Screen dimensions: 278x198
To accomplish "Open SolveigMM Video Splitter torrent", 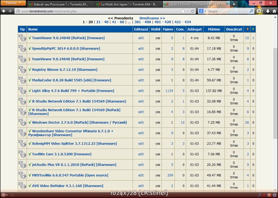I will pos(75,144).
